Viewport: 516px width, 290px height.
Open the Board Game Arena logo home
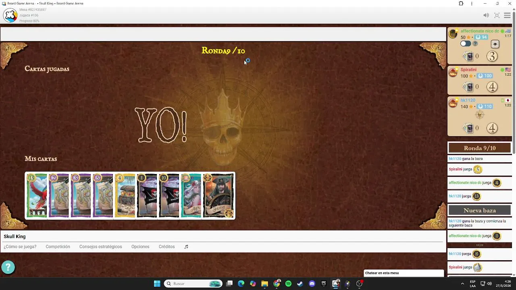point(10,15)
